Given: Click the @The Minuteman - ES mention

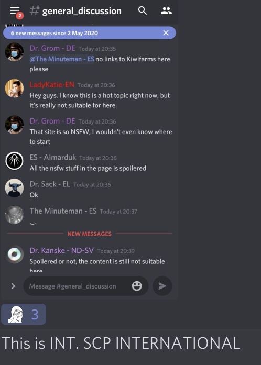Looking at the screenshot, I should point(62,59).
